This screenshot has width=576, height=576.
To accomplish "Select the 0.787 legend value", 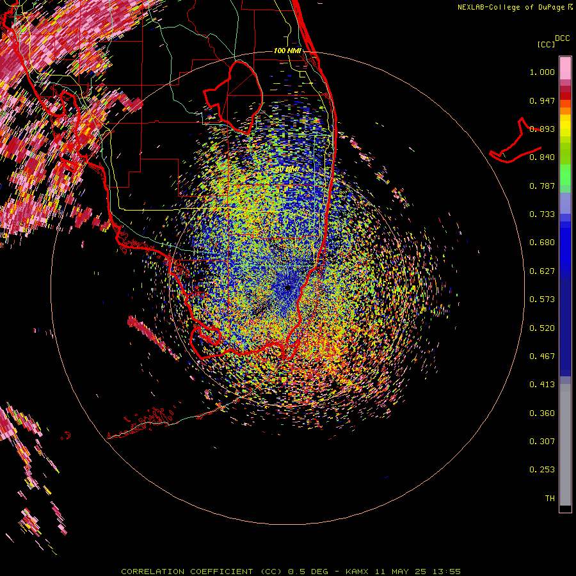I will point(542,186).
